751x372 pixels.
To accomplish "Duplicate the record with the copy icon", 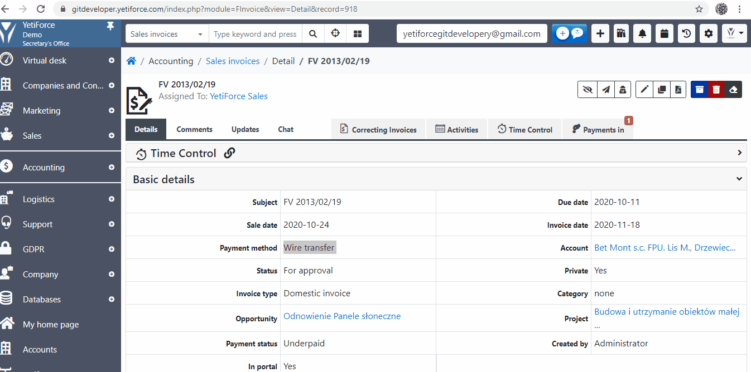I will click(661, 90).
